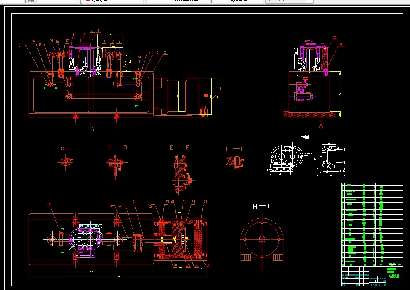The image size is (410, 290).
Task: Click part number 12 callout
Action: (x=67, y=41)
